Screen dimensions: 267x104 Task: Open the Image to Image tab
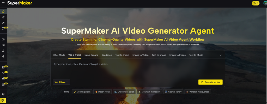click(x=177, y=55)
